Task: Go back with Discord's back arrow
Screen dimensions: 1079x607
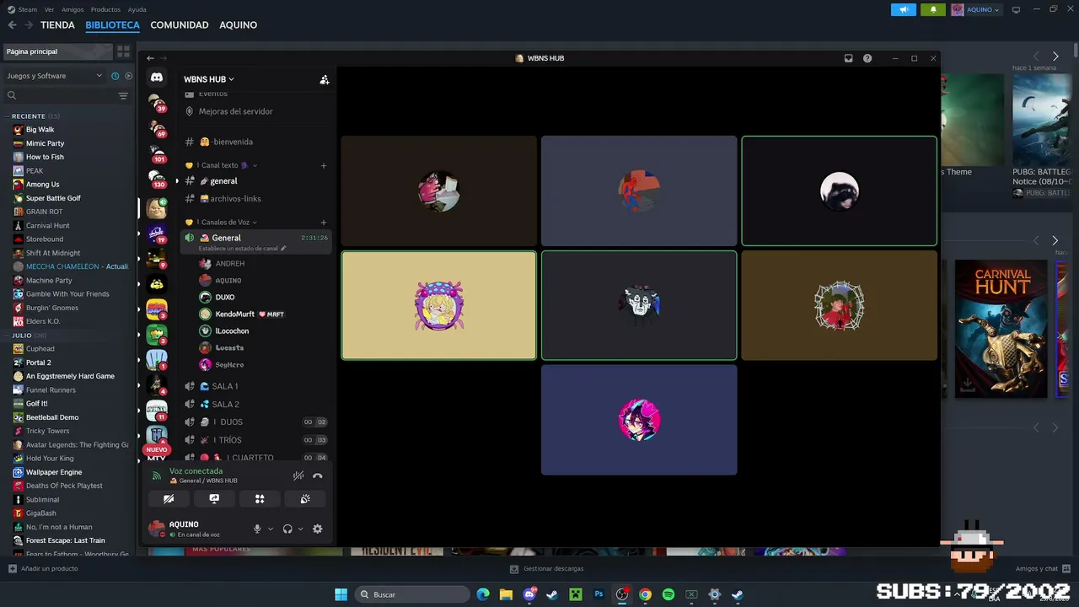Action: pos(150,58)
